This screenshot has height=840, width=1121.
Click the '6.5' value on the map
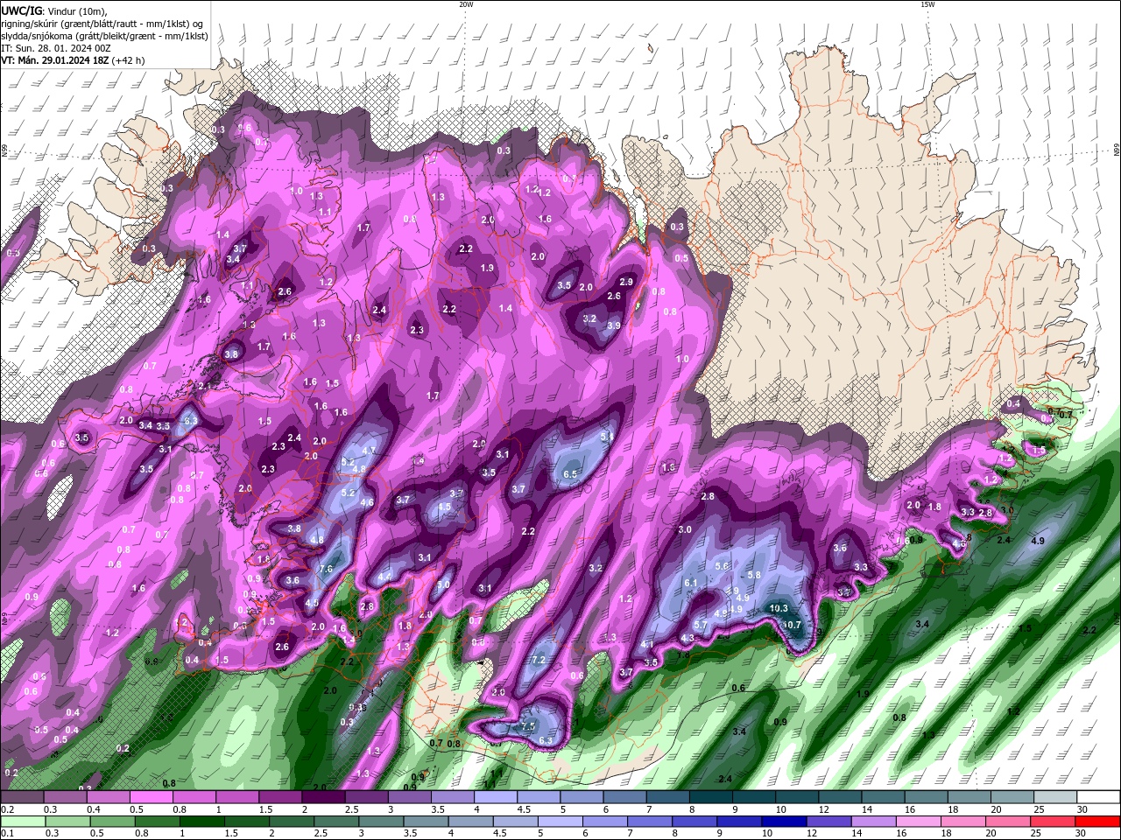point(570,474)
